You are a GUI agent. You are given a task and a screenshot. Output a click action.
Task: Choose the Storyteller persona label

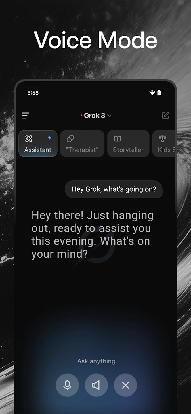(128, 150)
